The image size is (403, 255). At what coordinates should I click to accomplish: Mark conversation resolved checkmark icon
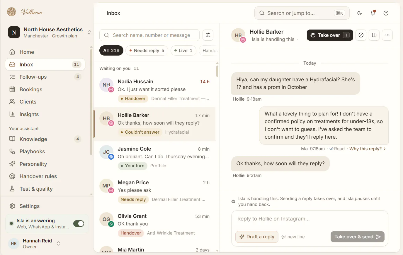click(361, 35)
